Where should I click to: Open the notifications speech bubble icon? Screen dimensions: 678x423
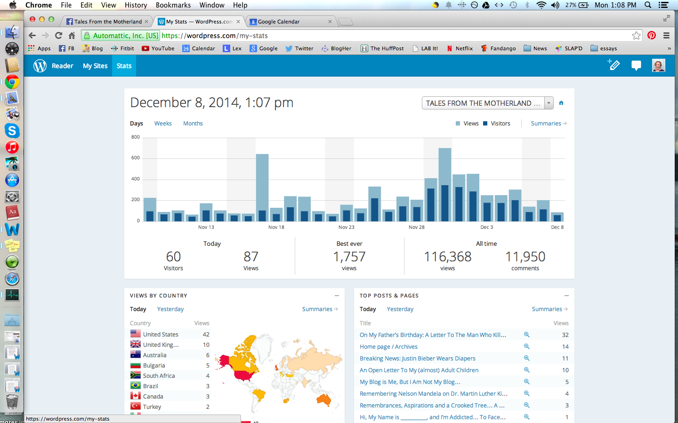[x=636, y=66]
